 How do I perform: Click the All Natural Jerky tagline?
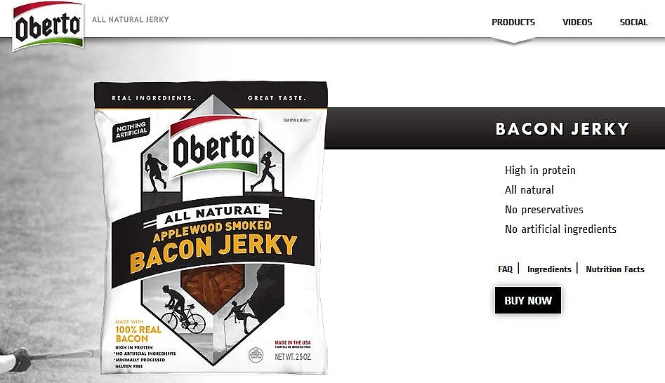[131, 19]
